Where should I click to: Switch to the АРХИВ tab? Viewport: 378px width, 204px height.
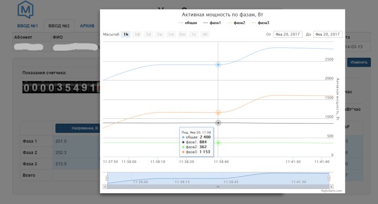87,26
